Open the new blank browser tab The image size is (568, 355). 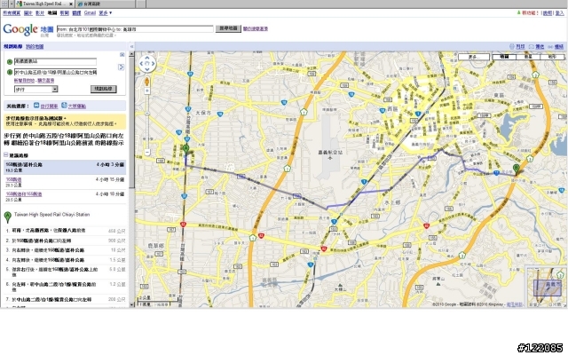(x=141, y=4)
